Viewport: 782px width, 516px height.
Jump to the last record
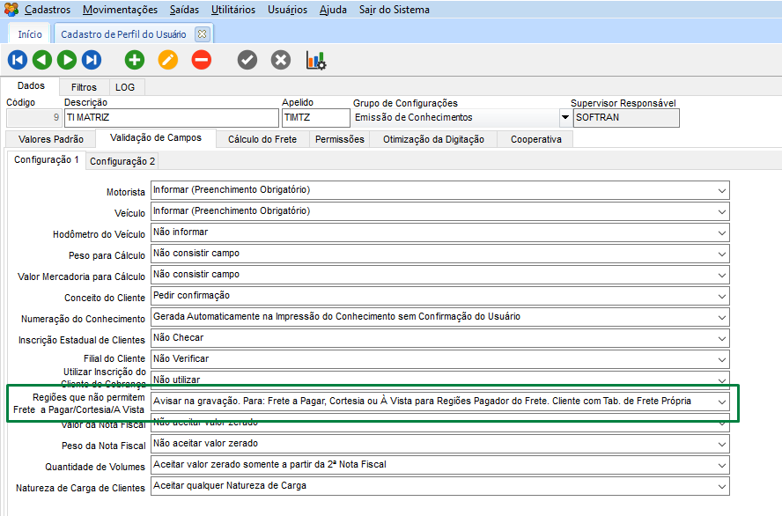pos(92,60)
